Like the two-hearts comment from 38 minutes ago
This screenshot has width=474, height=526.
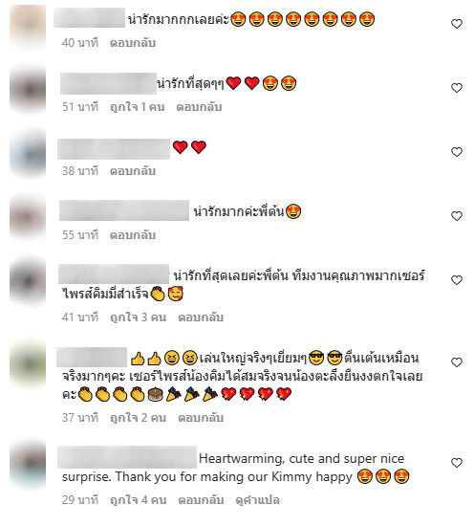(x=457, y=152)
